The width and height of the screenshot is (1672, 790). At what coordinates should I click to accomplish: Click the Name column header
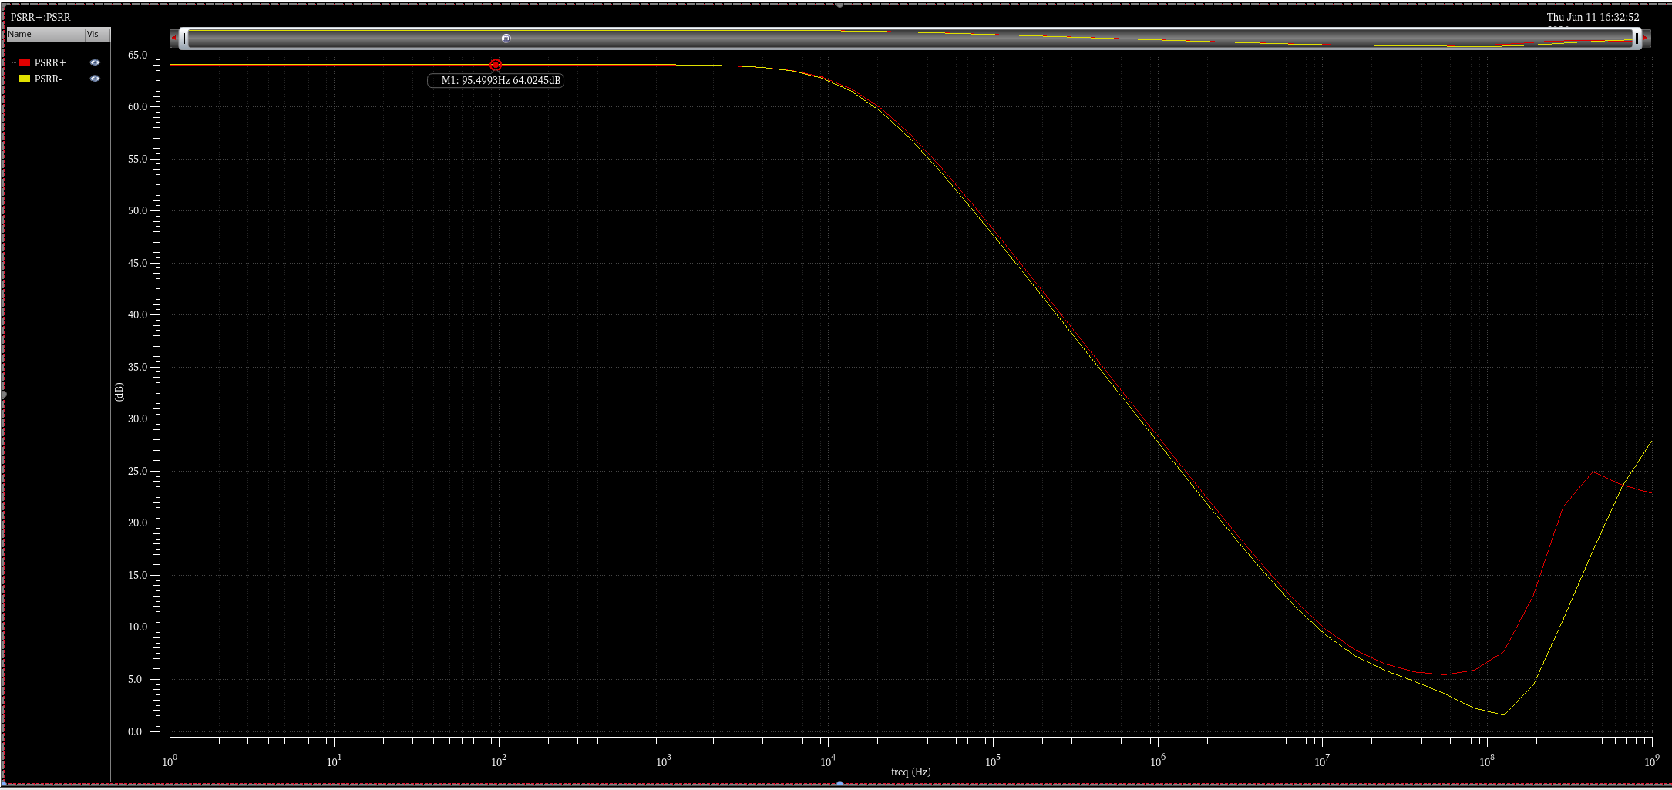tap(45, 34)
